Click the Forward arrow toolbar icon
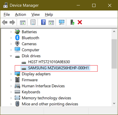The width and height of the screenshot is (118, 115). coord(12,22)
